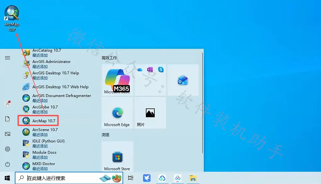Viewport: 321px width, 184px height.
Task: Open the Microsoft Edge tile
Action: [x=117, y=113]
